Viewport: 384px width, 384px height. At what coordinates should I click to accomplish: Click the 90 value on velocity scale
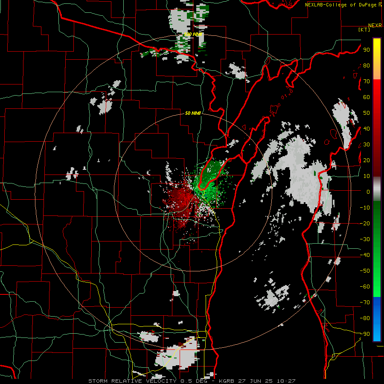coord(367,50)
